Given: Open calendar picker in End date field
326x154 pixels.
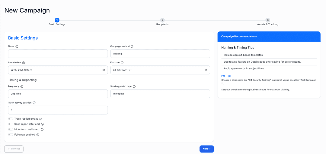Looking at the screenshot, I should [206, 70].
